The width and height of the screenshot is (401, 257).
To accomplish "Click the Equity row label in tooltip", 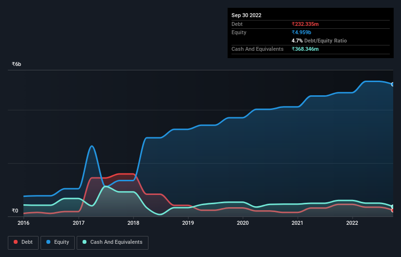I will 239,32.
